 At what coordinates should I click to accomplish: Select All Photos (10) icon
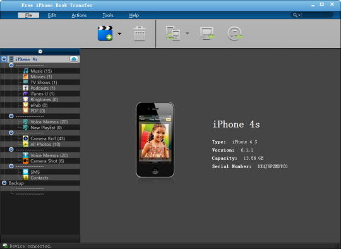[25, 144]
